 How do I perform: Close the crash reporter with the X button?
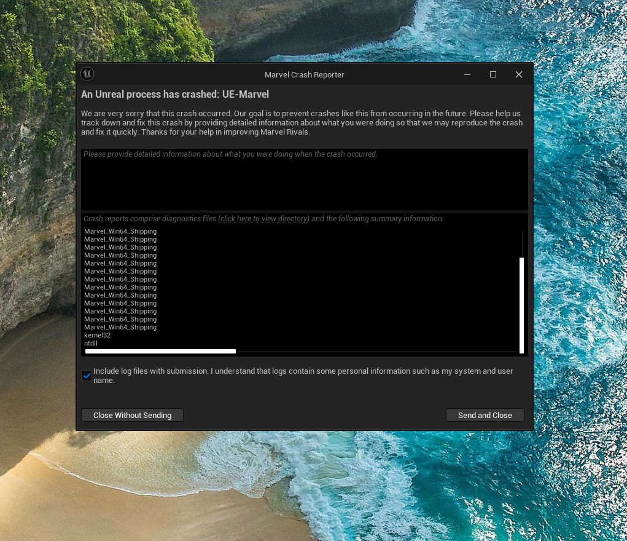(519, 74)
